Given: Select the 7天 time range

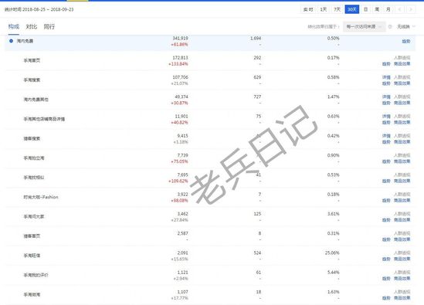Looking at the screenshot, I should pyautogui.click(x=337, y=9).
